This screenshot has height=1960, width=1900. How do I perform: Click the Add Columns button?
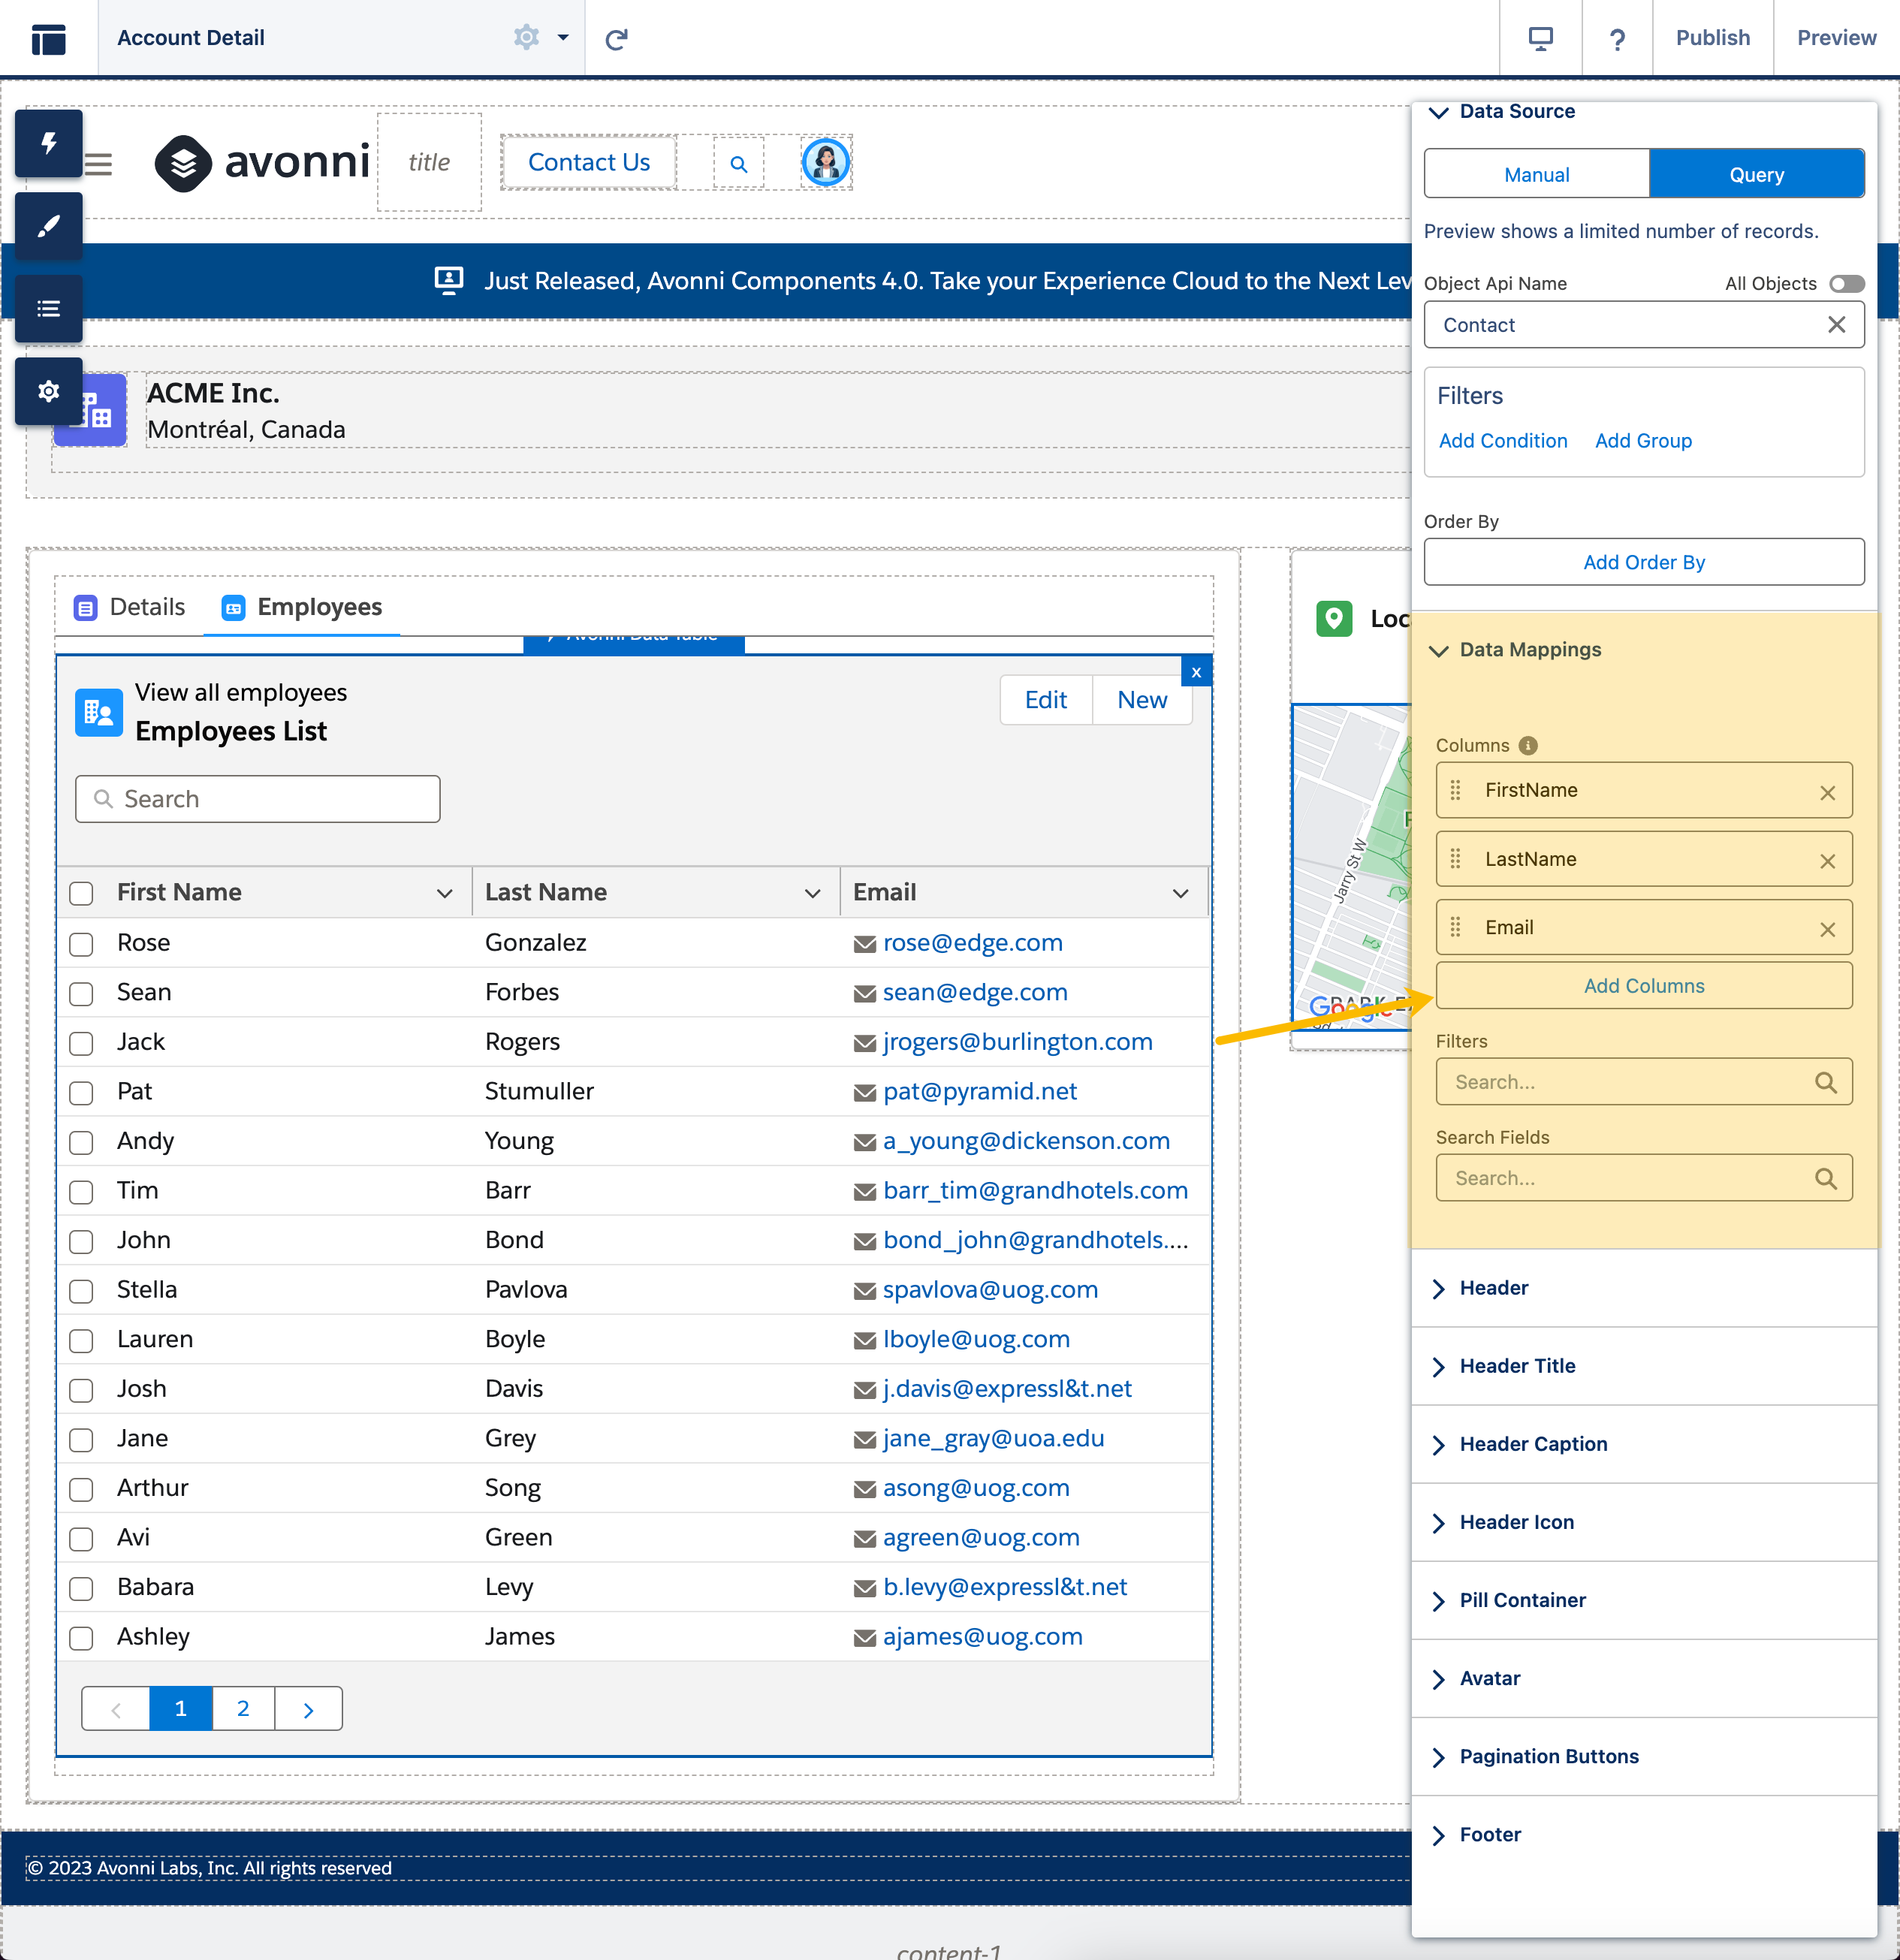(x=1643, y=986)
